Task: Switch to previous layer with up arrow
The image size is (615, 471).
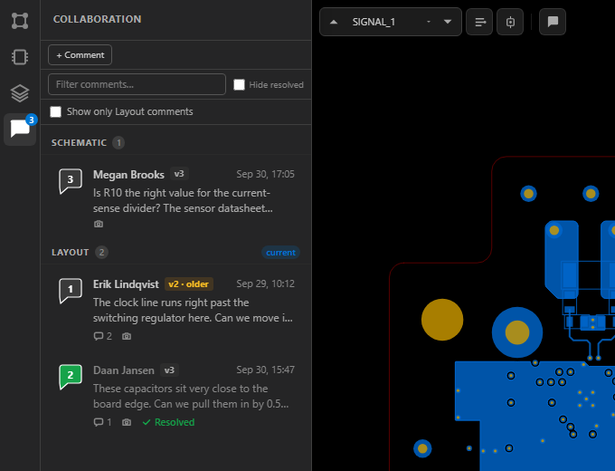Action: (x=334, y=22)
